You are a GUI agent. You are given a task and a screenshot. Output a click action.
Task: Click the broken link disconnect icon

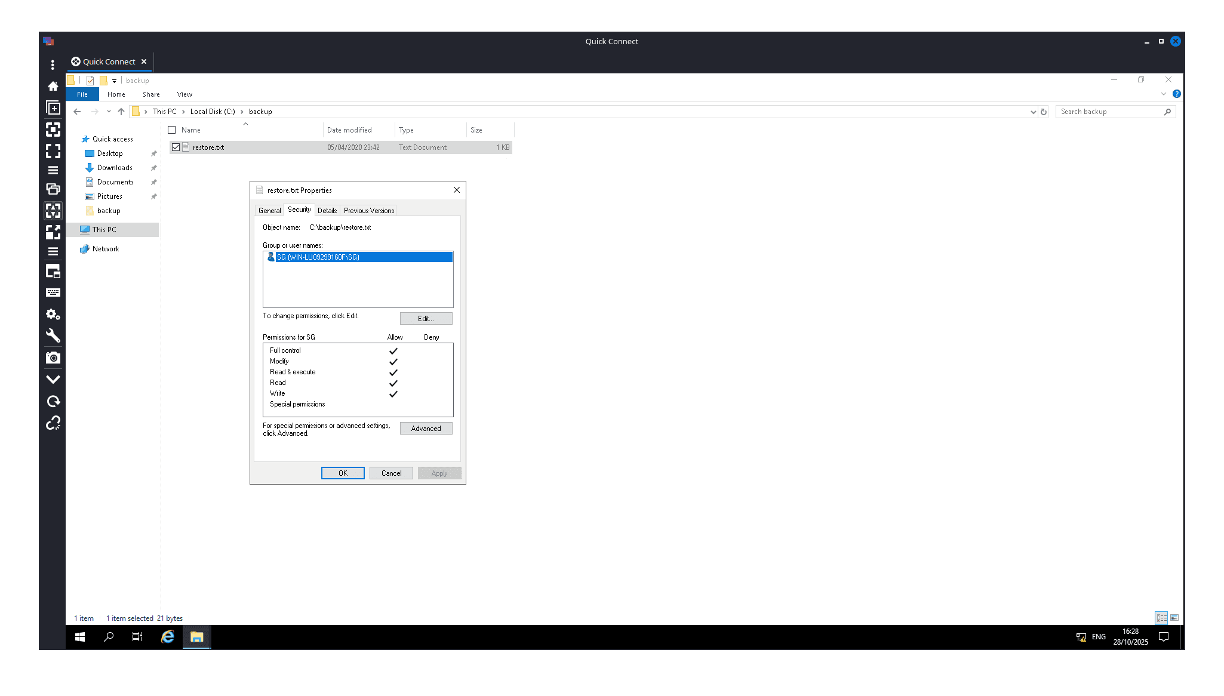coord(53,423)
